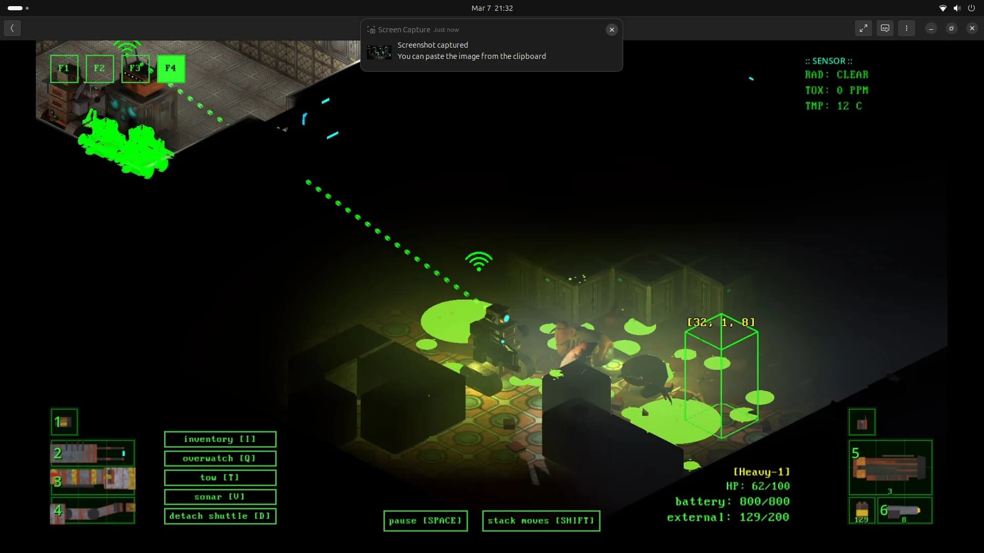Viewport: 984px width, 553px height.
Task: Click the TOX: 0 PPM sensor reading
Action: coord(837,90)
